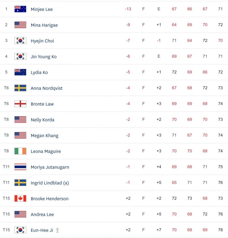Viewport: 228px width, 238px height.
Task: Click Andrea Lee's player name
Action: click(x=42, y=214)
